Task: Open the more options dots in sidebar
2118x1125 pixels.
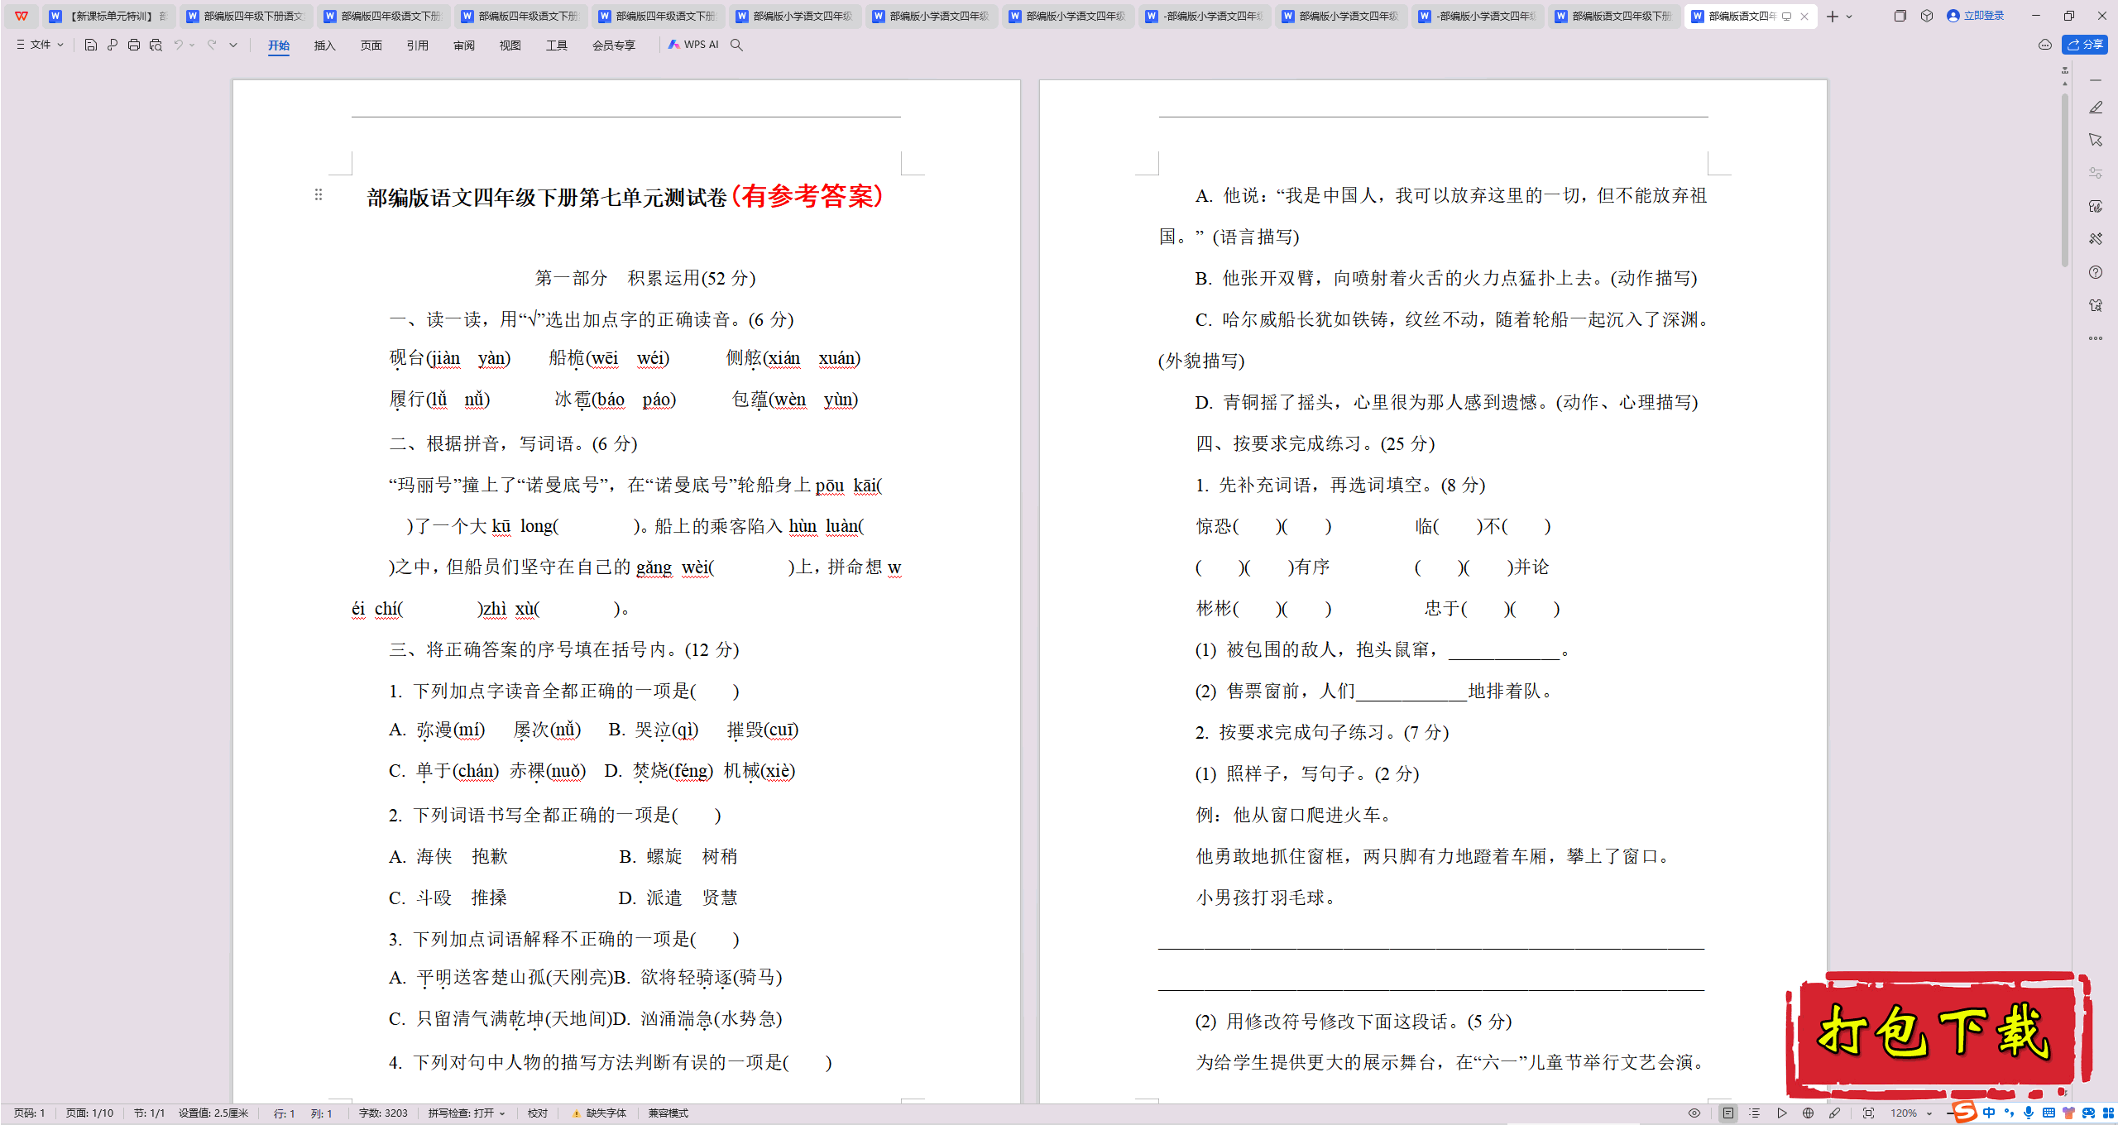Action: [x=2096, y=338]
